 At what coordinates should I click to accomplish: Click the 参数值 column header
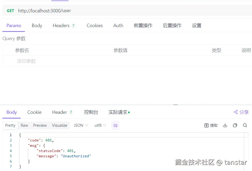click(x=120, y=50)
